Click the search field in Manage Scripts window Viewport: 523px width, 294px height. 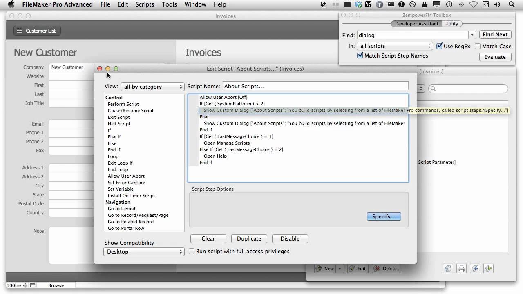[x=468, y=89]
